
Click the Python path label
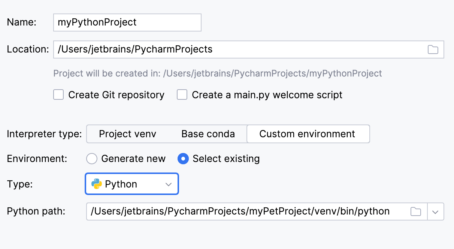point(36,211)
